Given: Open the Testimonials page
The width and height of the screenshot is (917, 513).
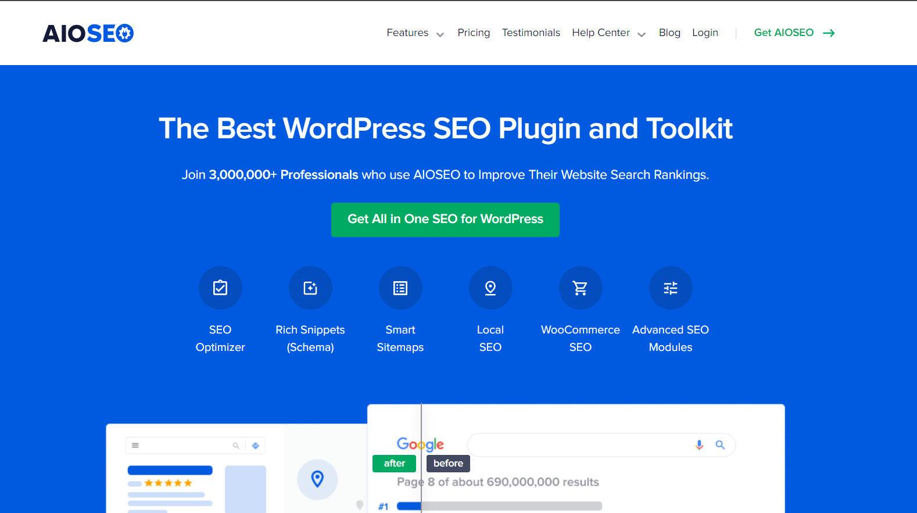Looking at the screenshot, I should pos(531,33).
